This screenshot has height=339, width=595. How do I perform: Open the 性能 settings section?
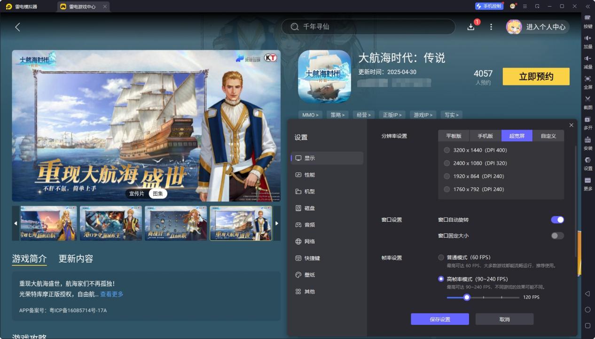click(327, 175)
